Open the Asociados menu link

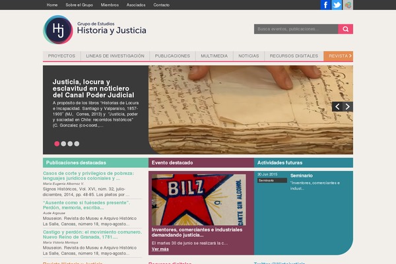pos(136,5)
